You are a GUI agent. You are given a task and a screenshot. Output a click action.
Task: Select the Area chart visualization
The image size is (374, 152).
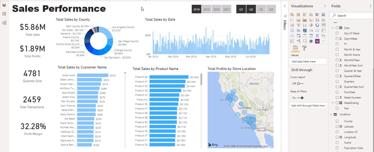[298, 20]
